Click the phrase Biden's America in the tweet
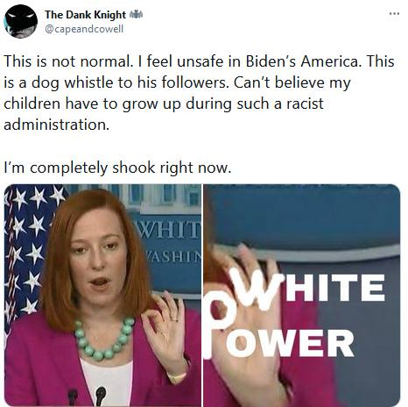Viewport: 408px width, 407px height. (x=302, y=61)
